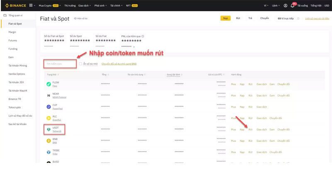Expand the Mua Crypto dropdown
332x177 pixels.
click(x=49, y=5)
